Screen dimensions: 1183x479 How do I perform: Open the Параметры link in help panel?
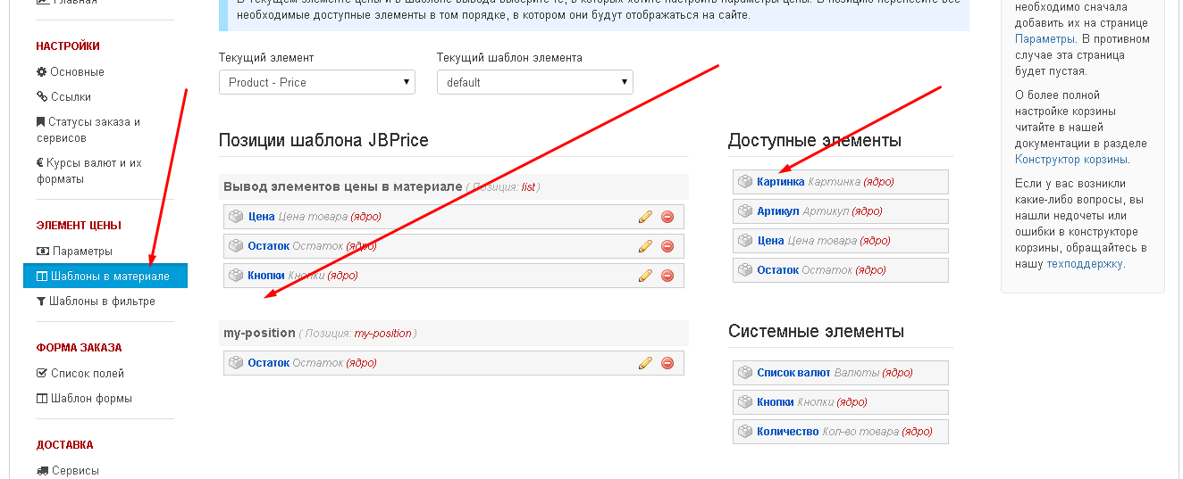1044,39
